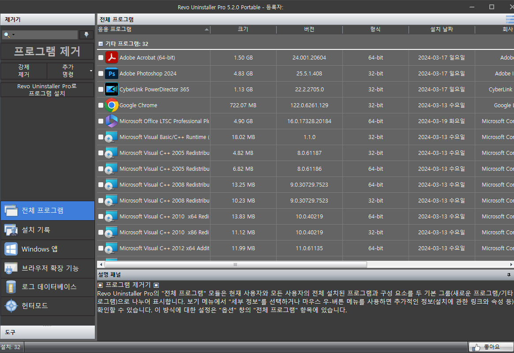Open the 설치 기록 module
Image resolution: width=514 pixels, height=353 pixels.
coord(48,230)
